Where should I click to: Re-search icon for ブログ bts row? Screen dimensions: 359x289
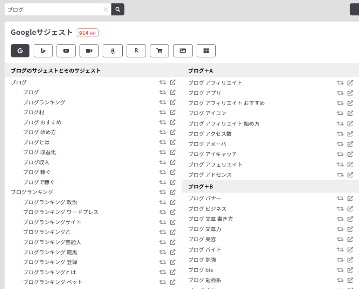click(x=340, y=270)
